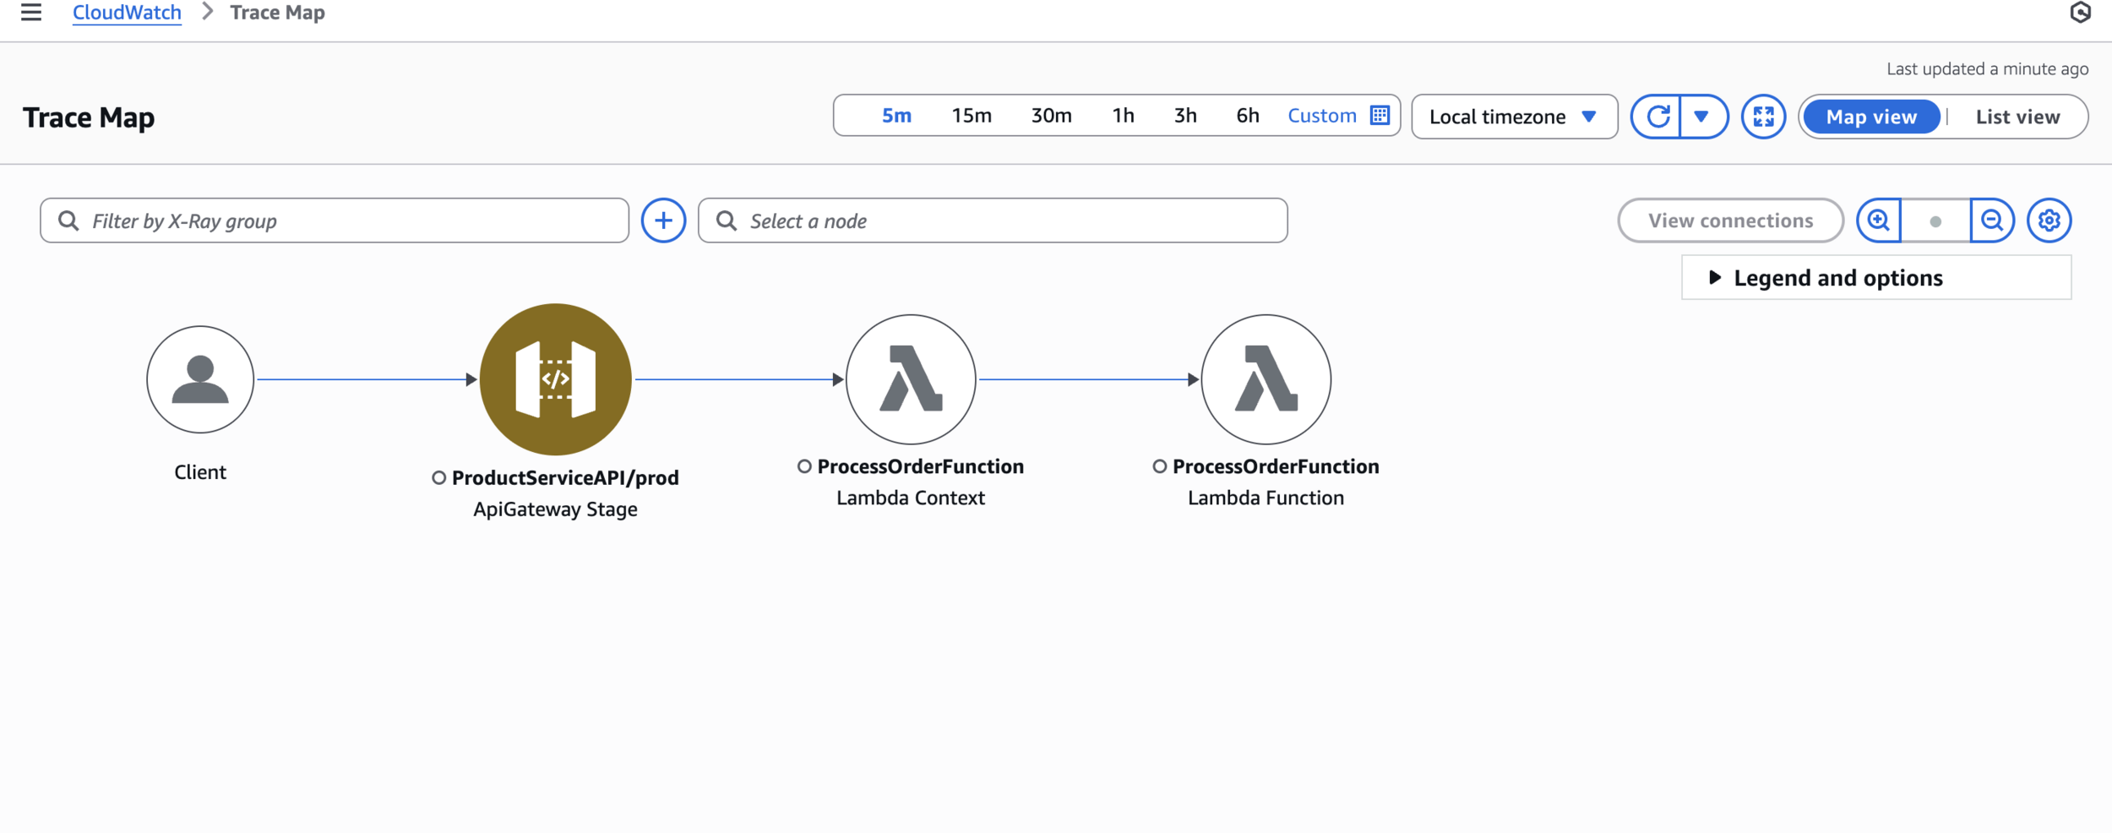This screenshot has width=2112, height=833.
Task: Select the 5m time range
Action: 896,116
